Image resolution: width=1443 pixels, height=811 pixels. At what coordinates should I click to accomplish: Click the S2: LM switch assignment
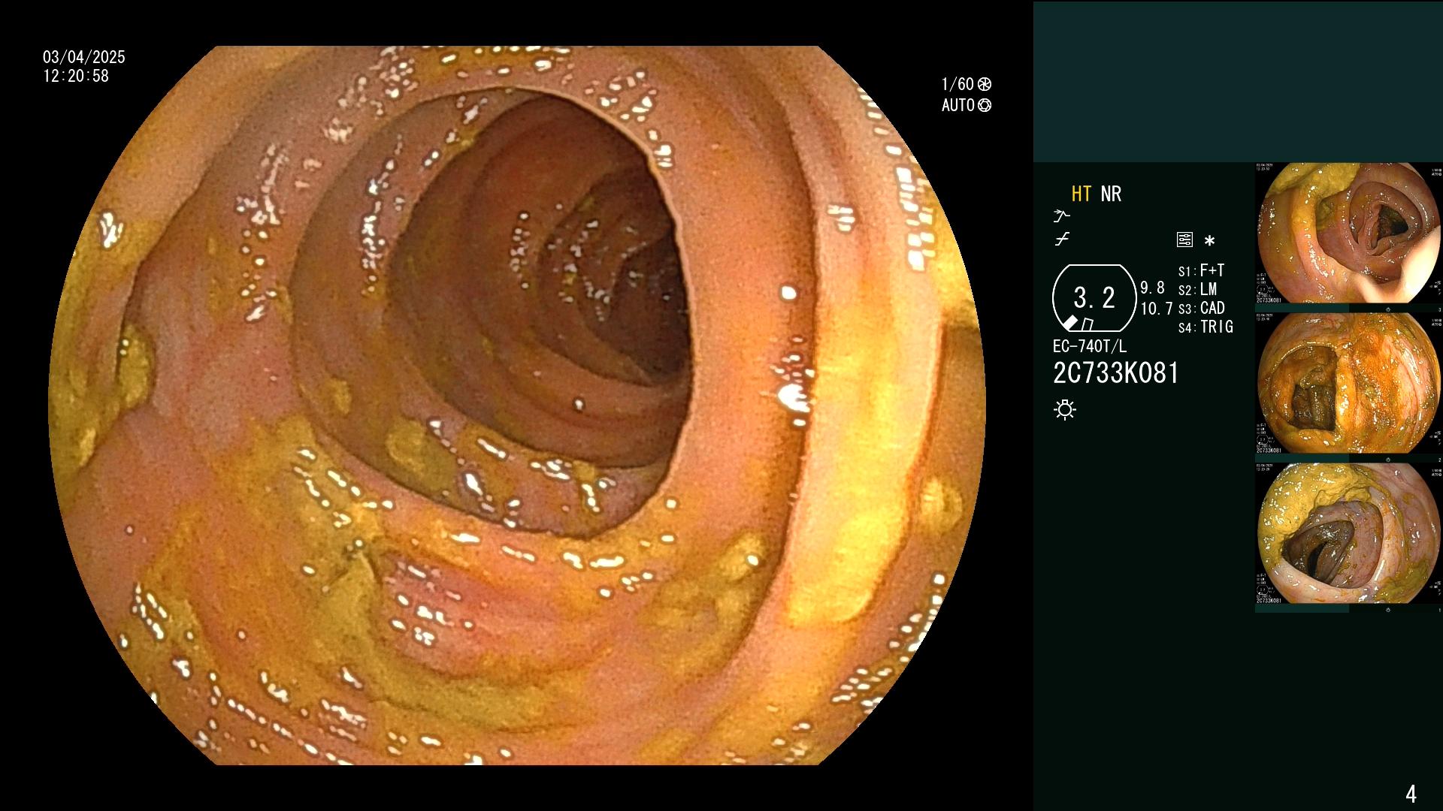pyautogui.click(x=1197, y=290)
